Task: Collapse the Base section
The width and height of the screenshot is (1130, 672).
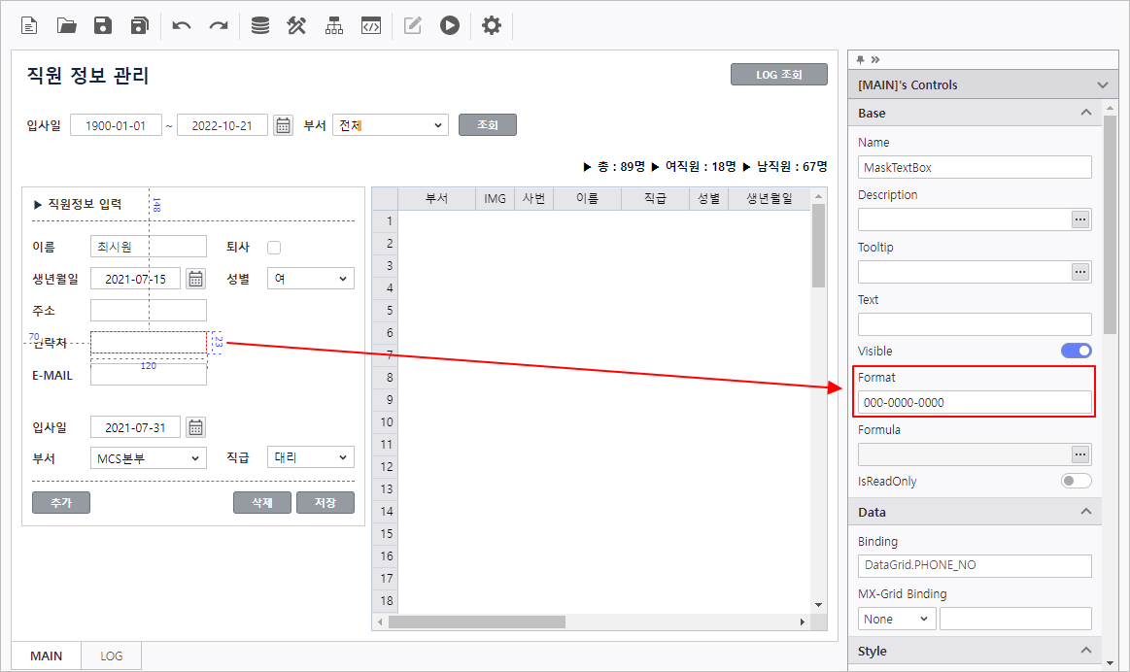Action: tap(1085, 113)
